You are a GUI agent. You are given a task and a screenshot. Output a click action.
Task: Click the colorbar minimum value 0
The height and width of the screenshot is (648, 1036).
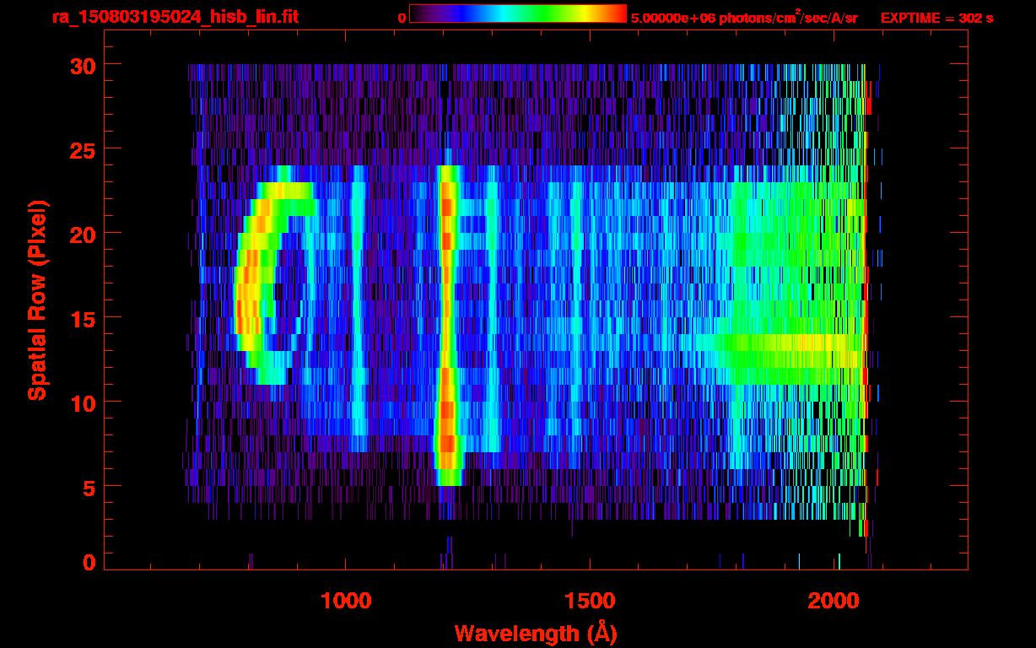pyautogui.click(x=402, y=18)
